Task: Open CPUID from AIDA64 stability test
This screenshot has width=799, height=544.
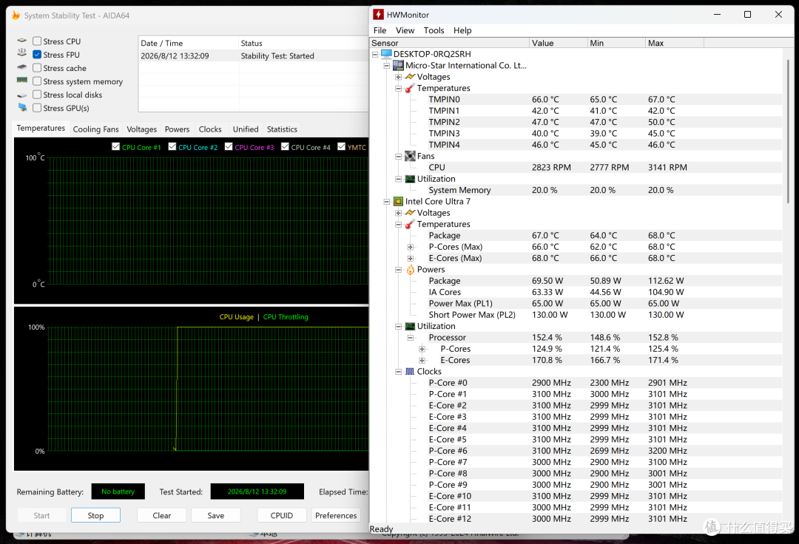Action: click(282, 515)
